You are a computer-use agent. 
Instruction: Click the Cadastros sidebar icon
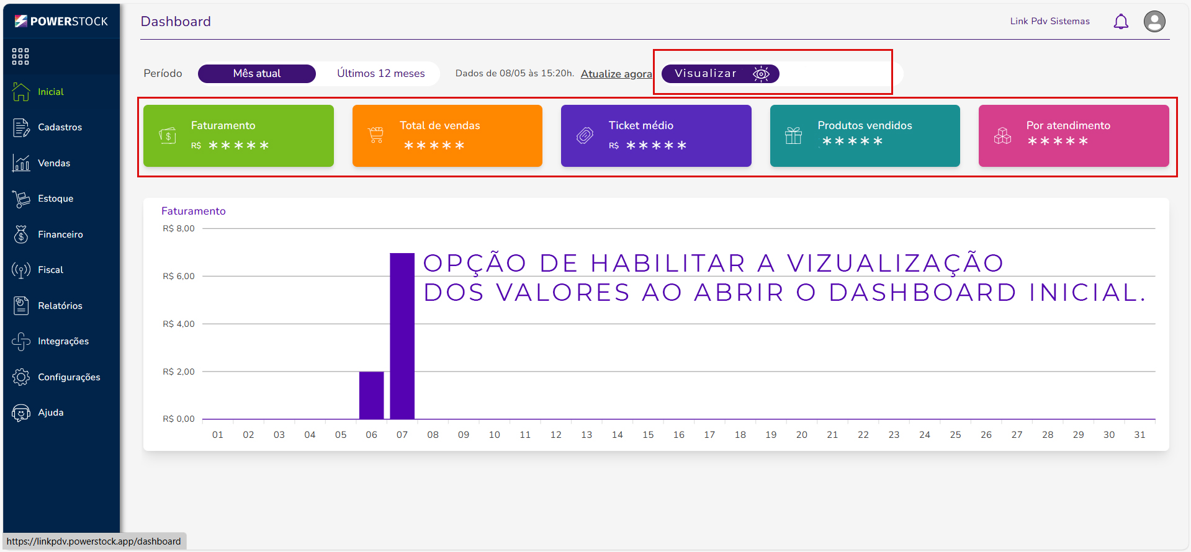click(x=21, y=128)
